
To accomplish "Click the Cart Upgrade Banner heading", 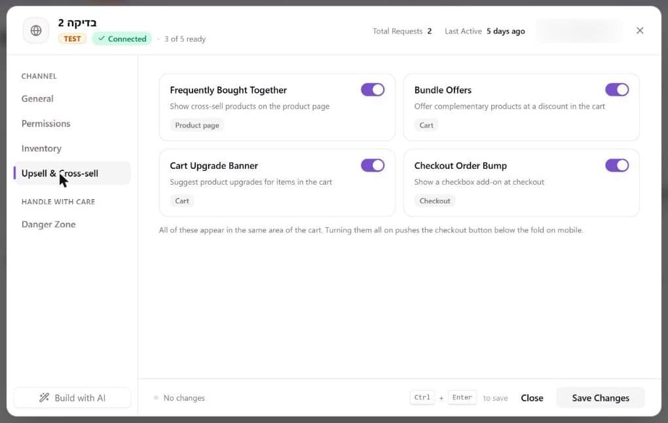I will click(214, 165).
